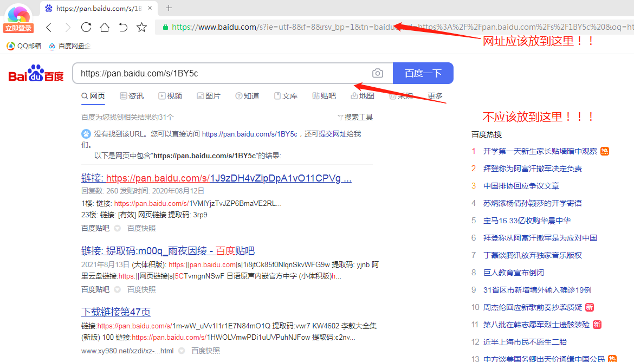Expand the dropdown arrow beside www.xy980.net
This screenshot has height=362, width=634.
[182, 351]
